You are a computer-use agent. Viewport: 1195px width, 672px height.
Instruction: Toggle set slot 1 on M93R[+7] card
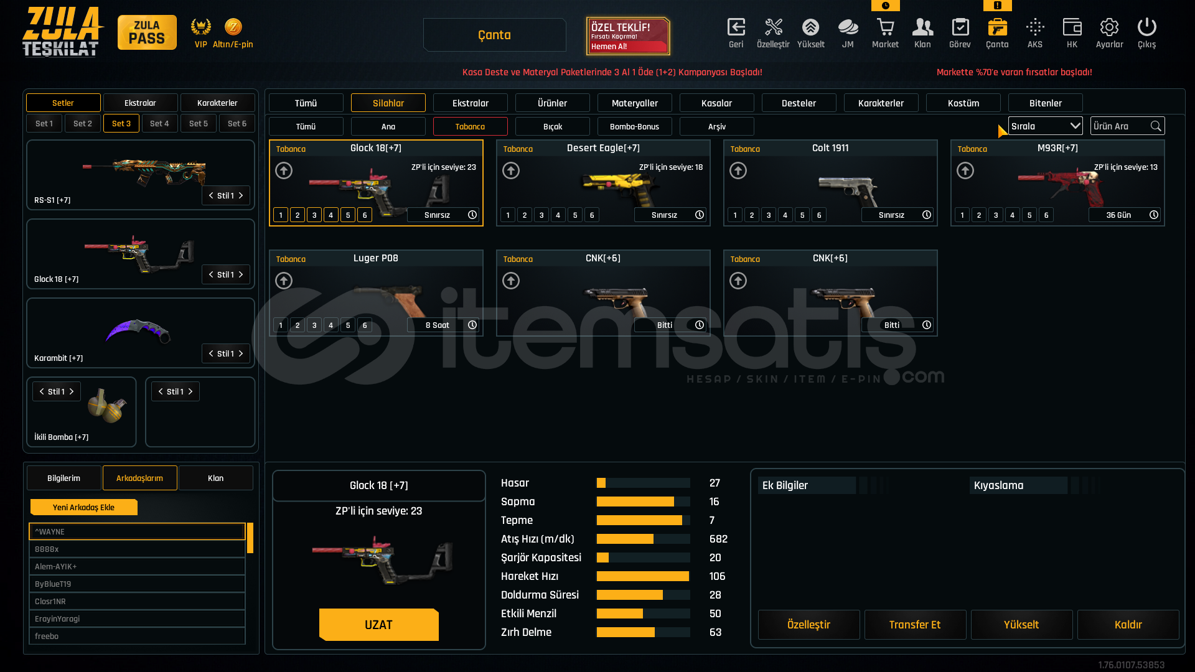click(962, 215)
